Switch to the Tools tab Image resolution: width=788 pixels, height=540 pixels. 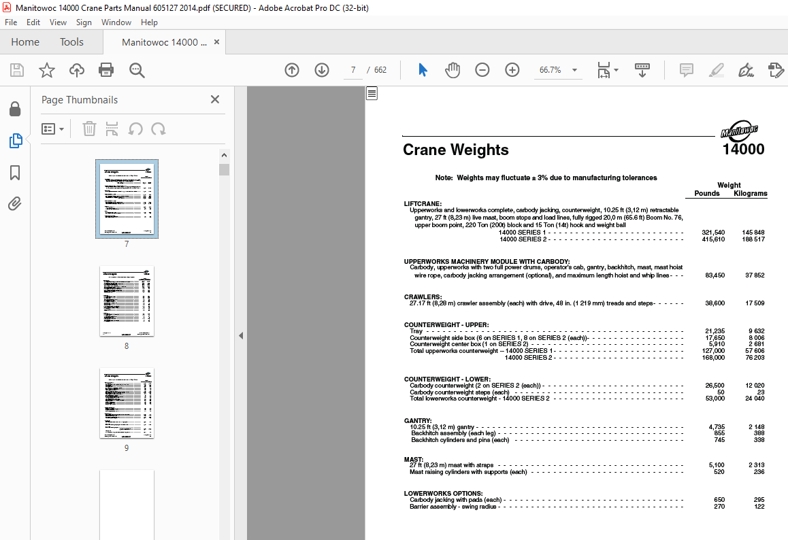71,42
